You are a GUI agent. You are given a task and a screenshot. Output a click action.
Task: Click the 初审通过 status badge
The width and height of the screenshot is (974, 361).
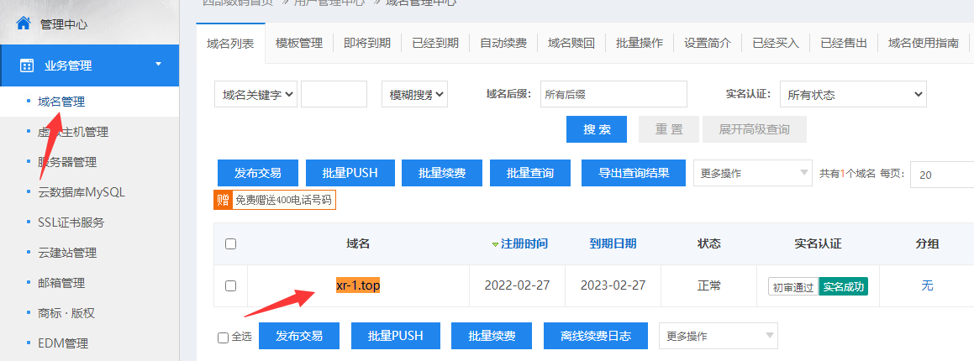793,286
